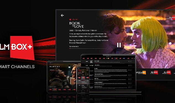Select the highlighted channel in the tablet strip

pyautogui.click(x=54, y=90)
